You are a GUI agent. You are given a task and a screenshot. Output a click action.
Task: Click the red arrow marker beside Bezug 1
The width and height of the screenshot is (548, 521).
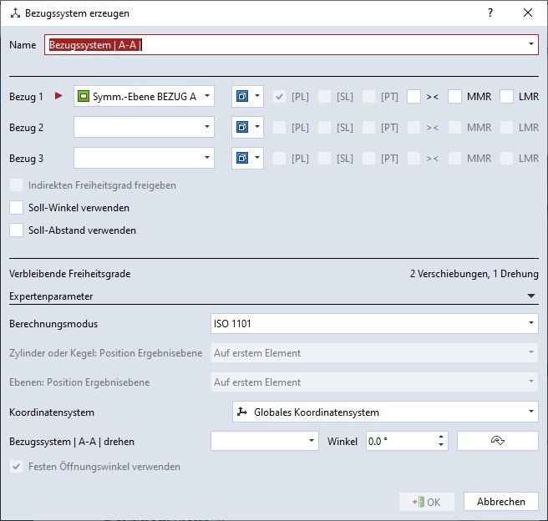click(58, 97)
